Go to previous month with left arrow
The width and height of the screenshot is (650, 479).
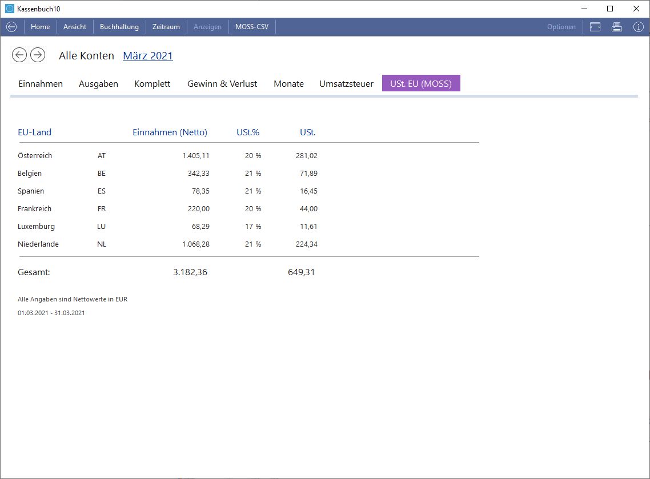click(x=19, y=55)
